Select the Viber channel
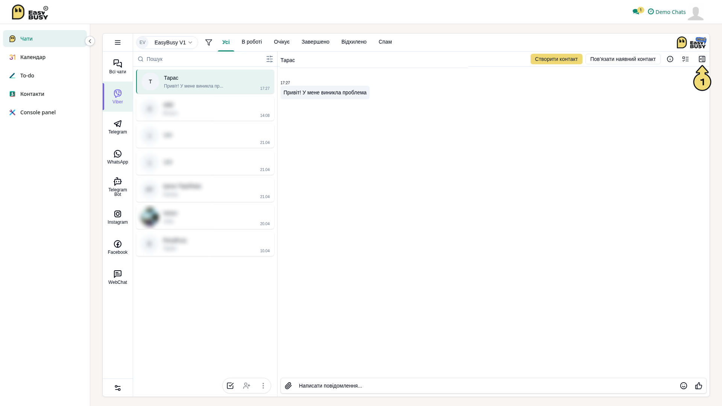 [118, 97]
